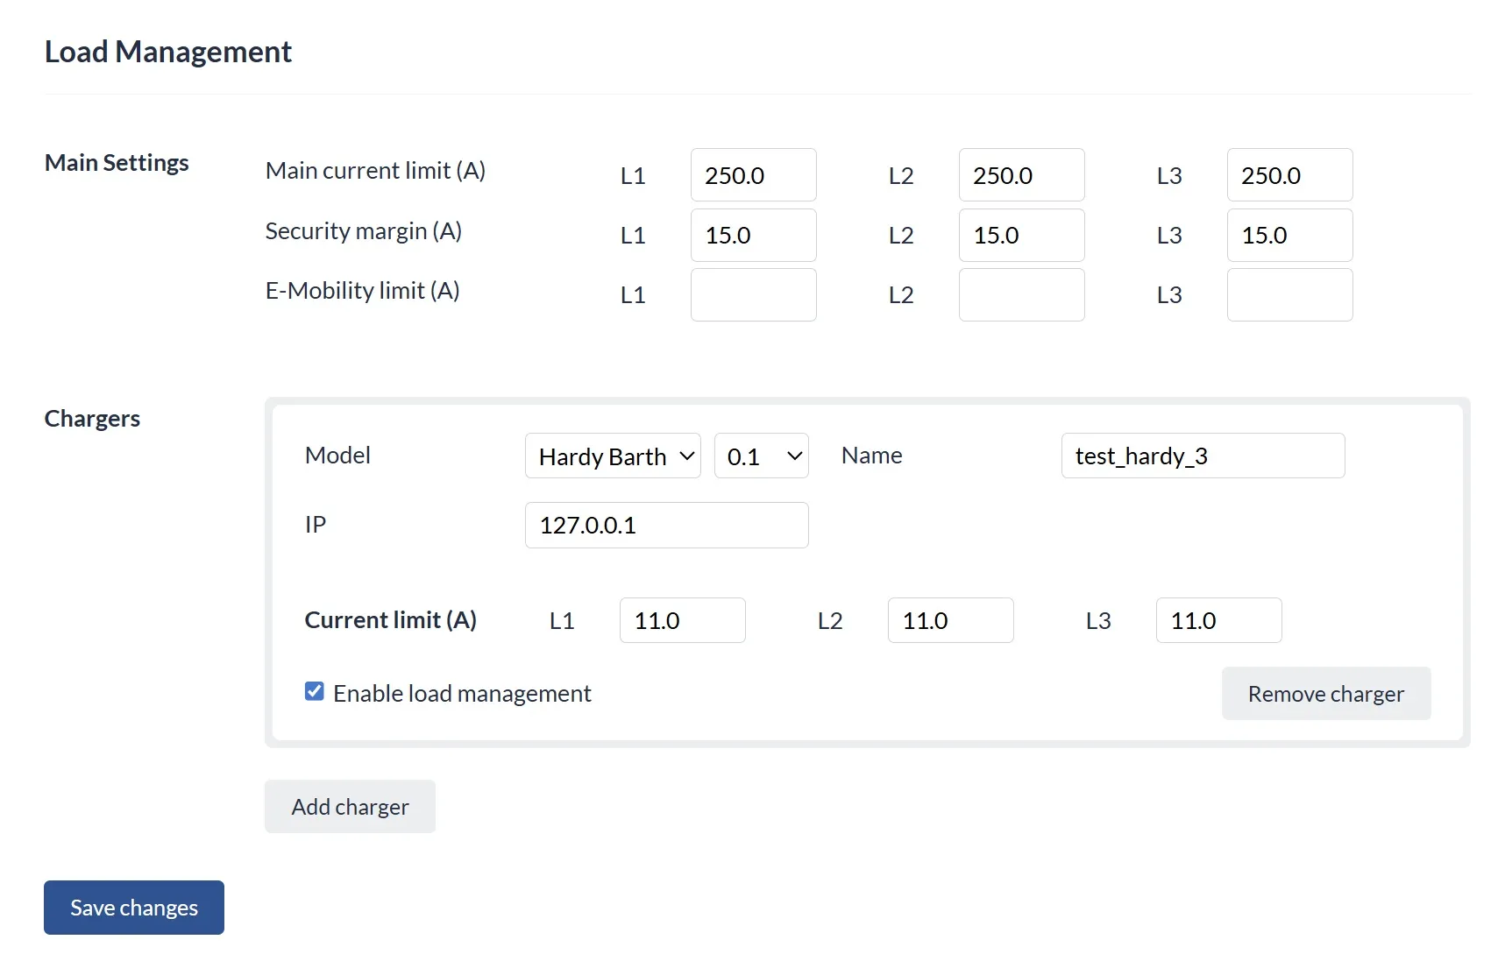
Task: Click the Save changes button
Action: tap(134, 908)
